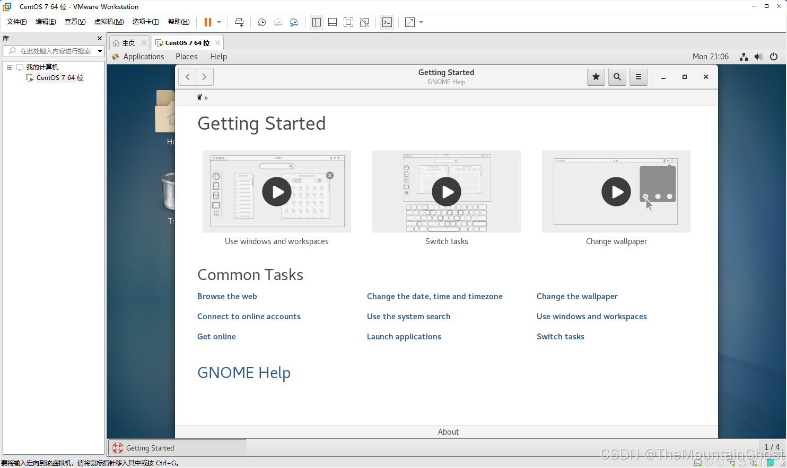Open the Get online link

(216, 337)
